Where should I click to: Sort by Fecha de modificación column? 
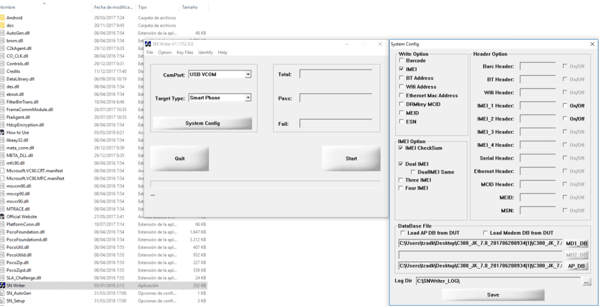click(x=114, y=7)
